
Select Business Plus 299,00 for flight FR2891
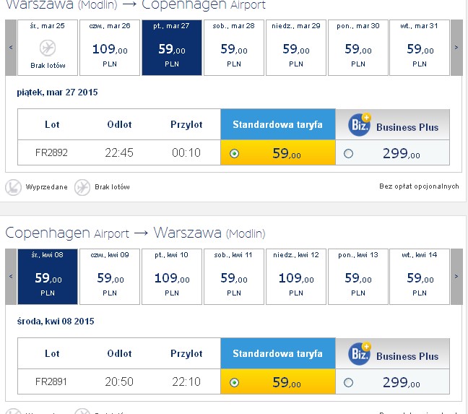pos(348,383)
